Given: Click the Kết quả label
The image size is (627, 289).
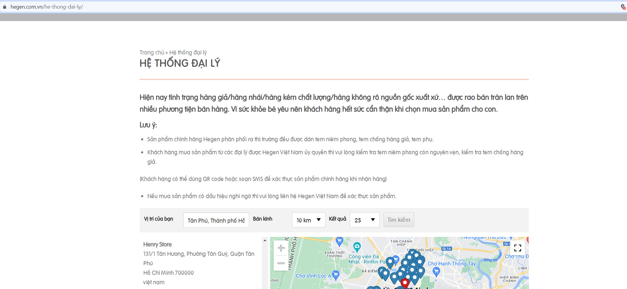Looking at the screenshot, I should pos(338,219).
